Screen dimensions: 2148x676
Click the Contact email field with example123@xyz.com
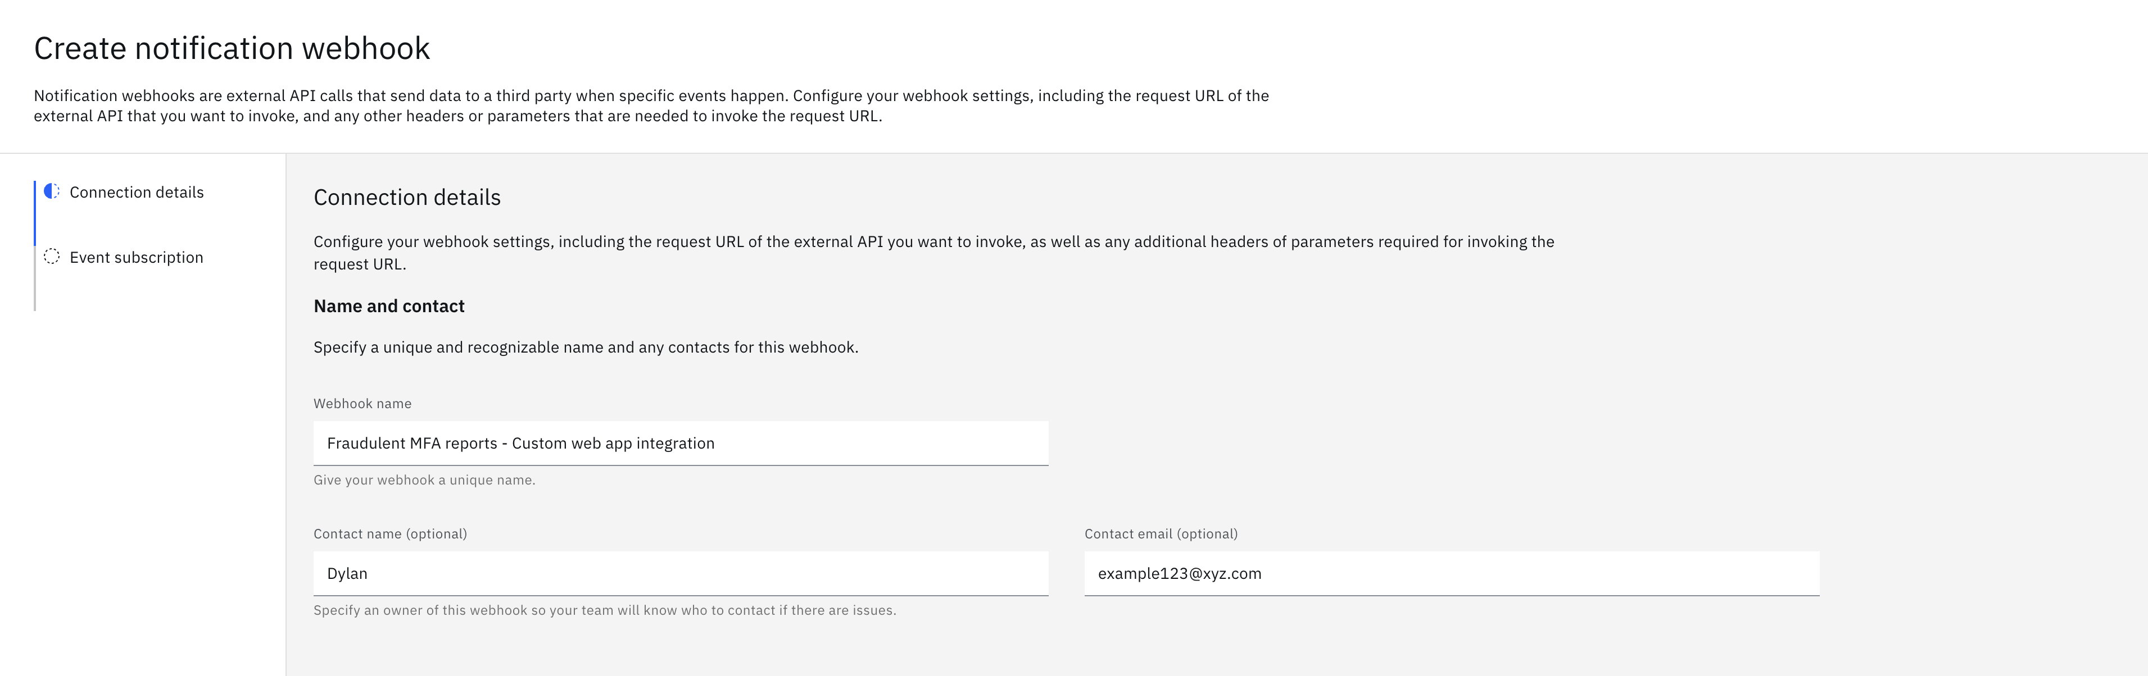1452,573
